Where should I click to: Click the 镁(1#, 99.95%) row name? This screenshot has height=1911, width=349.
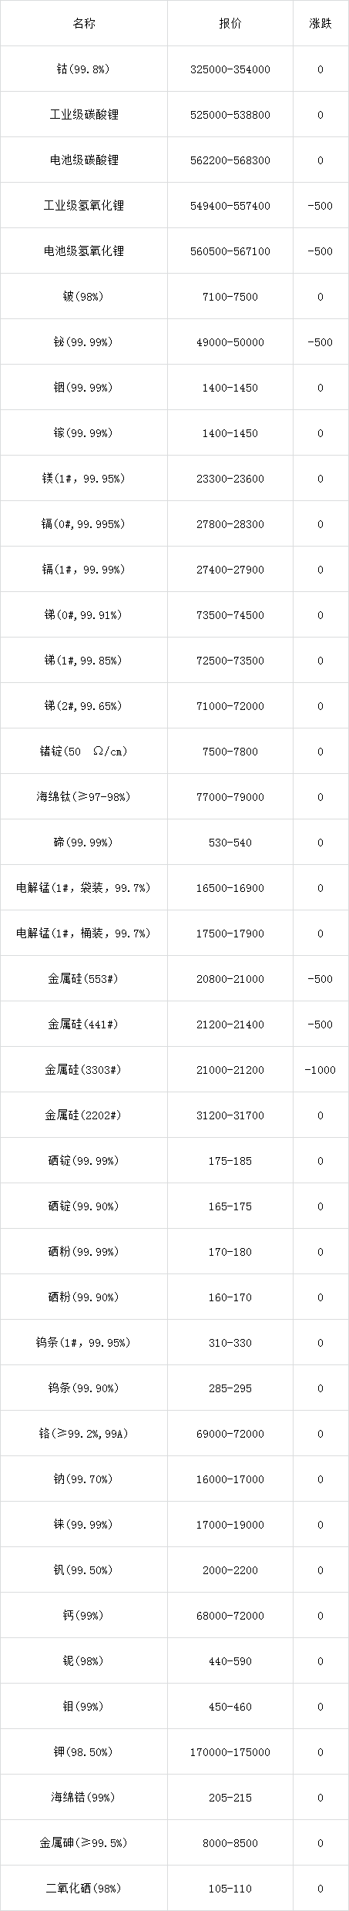pyautogui.click(x=84, y=479)
